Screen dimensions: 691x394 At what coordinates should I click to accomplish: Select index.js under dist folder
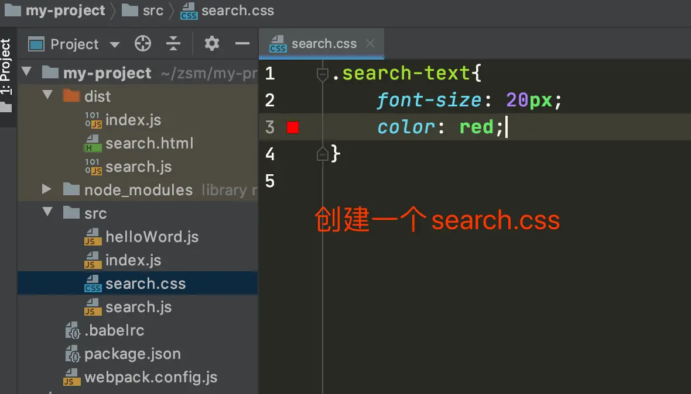tap(138, 120)
